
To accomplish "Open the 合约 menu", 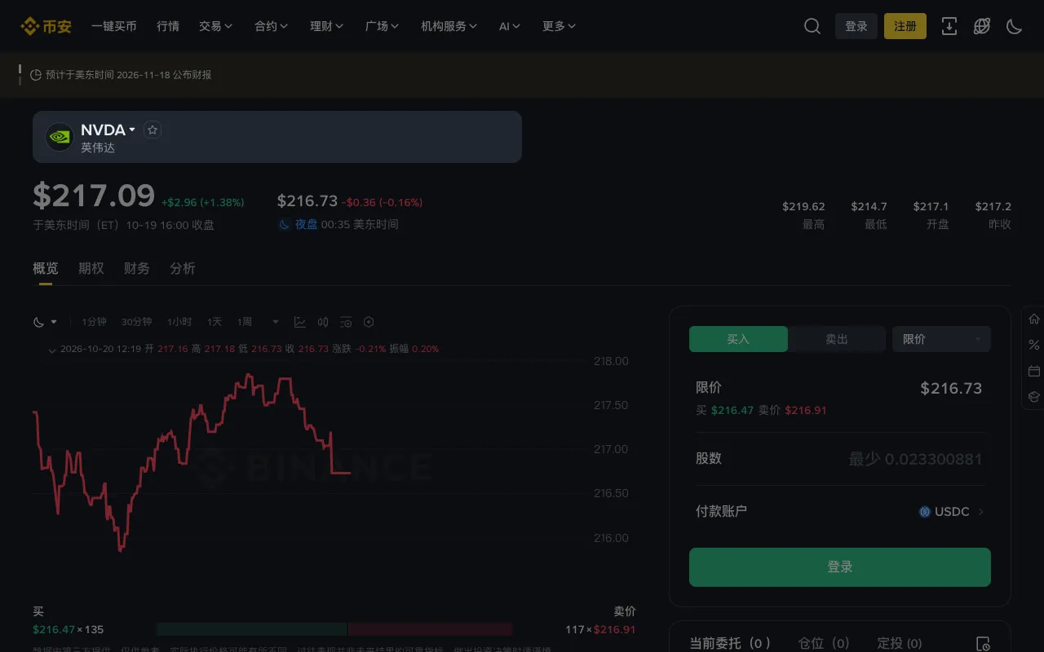I will (x=271, y=26).
